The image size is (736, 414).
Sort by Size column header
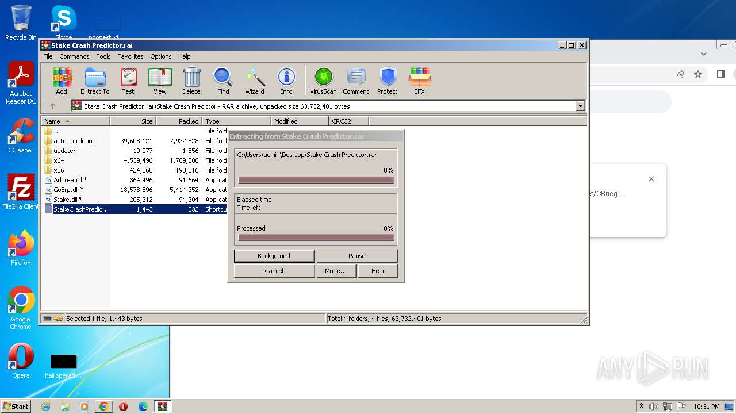pos(133,121)
